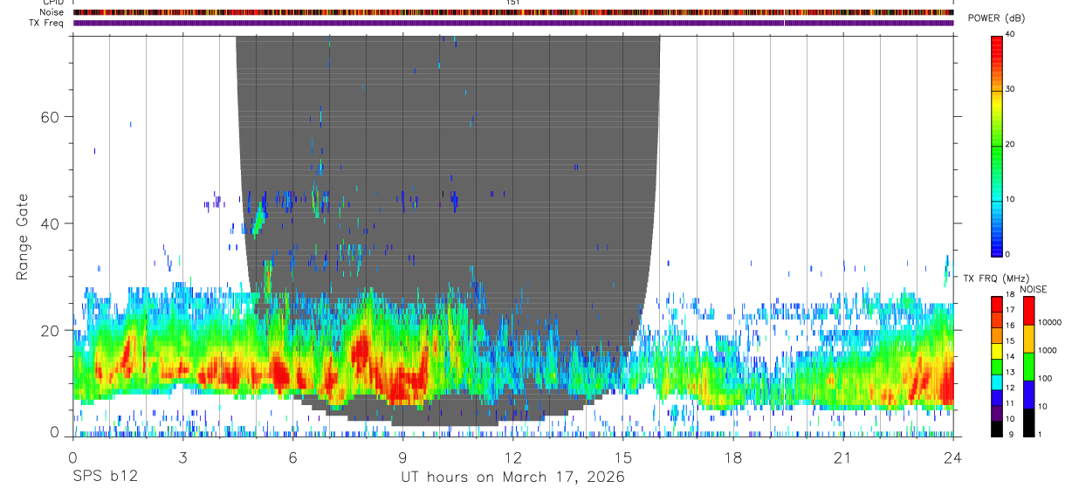Image resolution: width=1072 pixels, height=495 pixels.
Task: Click the 21 hour axis label
Action: pos(843,457)
